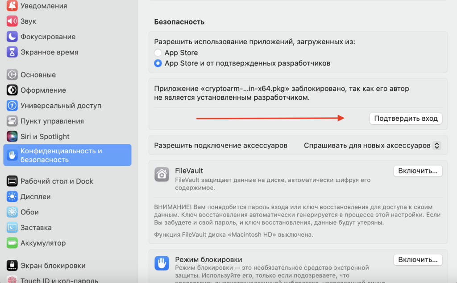This screenshot has width=457, height=283.
Task: Click the Рабочий стол и Dock icon
Action: (12, 181)
